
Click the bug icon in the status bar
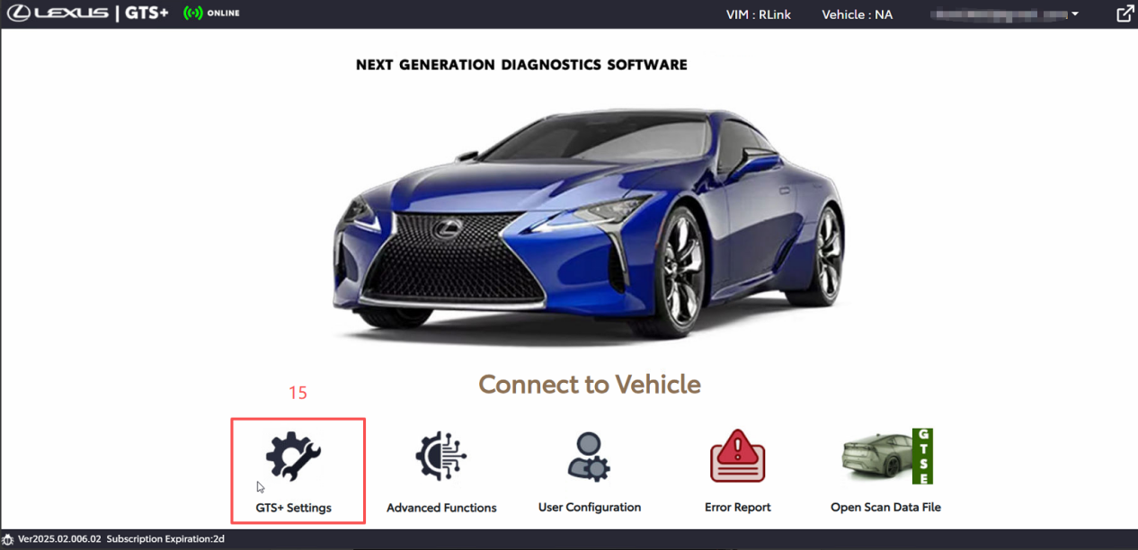(8, 539)
